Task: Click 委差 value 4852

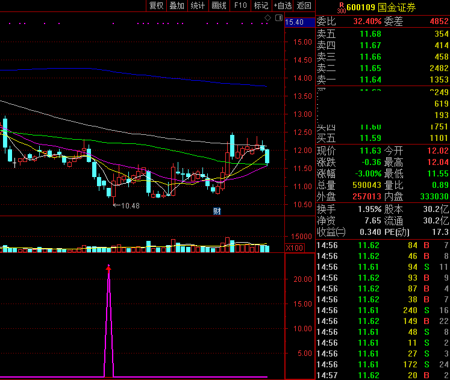Action: pos(439,21)
